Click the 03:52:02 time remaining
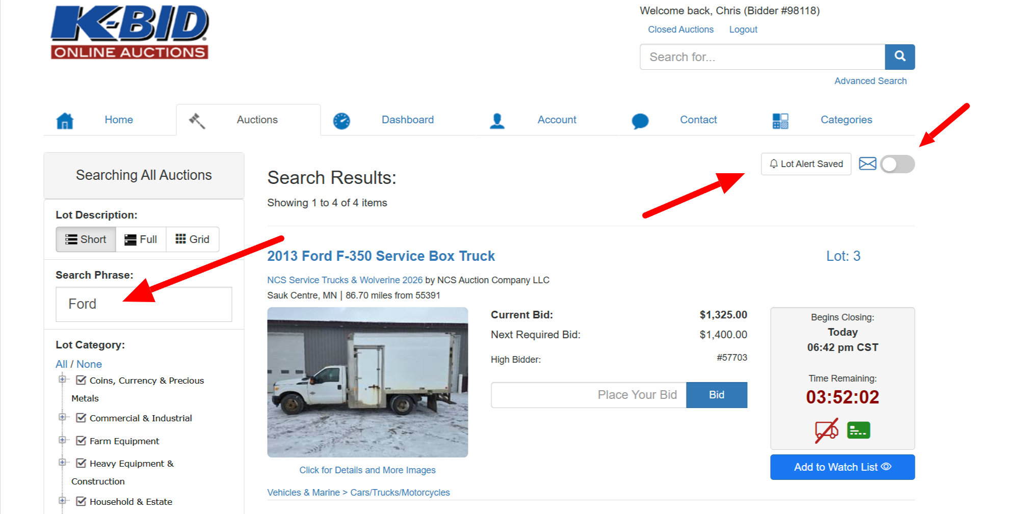This screenshot has height=514, width=1028. [x=842, y=397]
